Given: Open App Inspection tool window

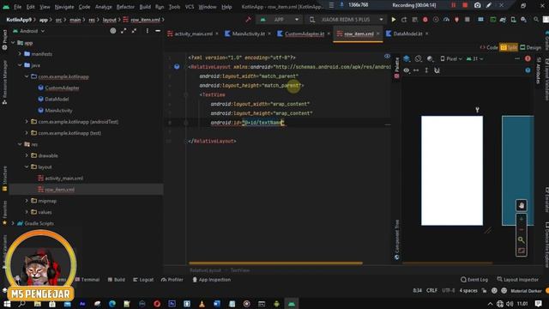Looking at the screenshot, I should [212, 280].
